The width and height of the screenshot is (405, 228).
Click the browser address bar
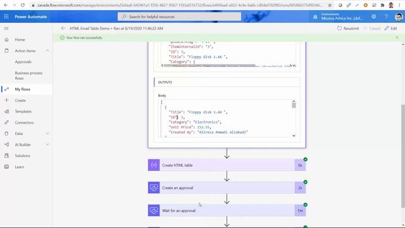pos(179,5)
